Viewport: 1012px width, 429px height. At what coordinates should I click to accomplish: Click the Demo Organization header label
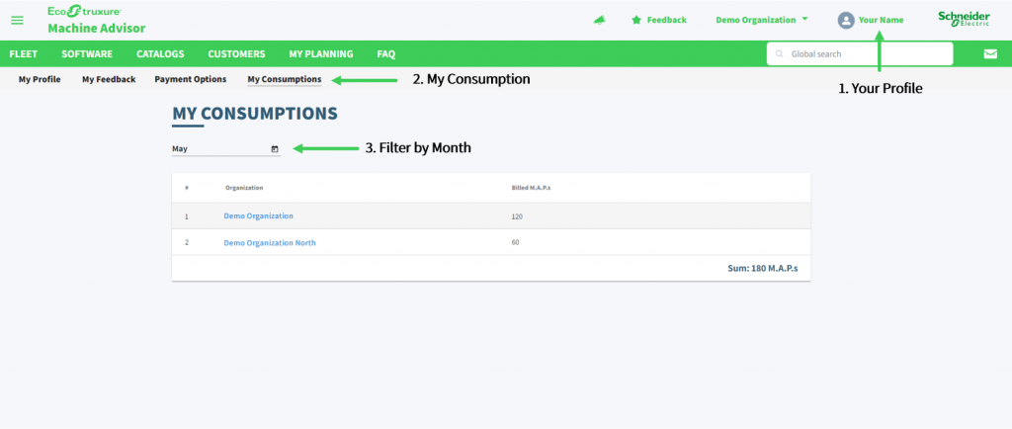(x=756, y=20)
